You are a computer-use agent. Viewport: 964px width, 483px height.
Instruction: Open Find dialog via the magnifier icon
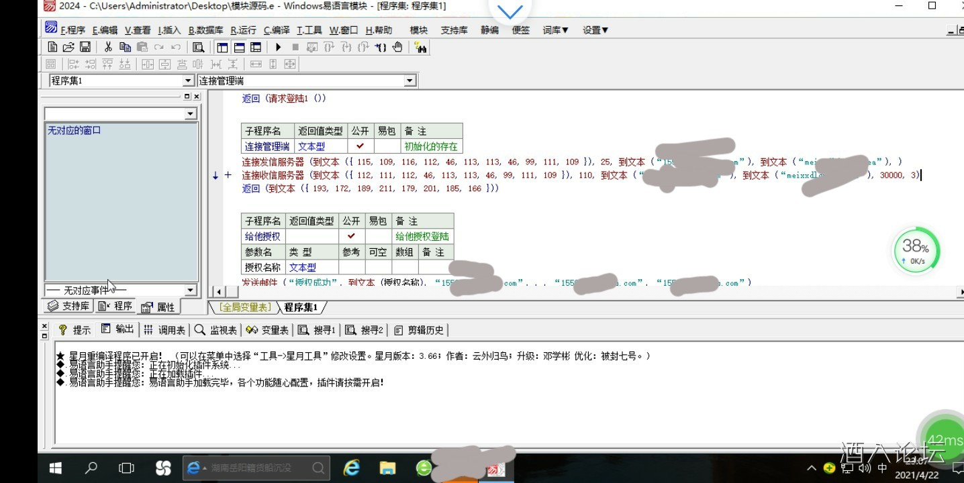(x=199, y=47)
